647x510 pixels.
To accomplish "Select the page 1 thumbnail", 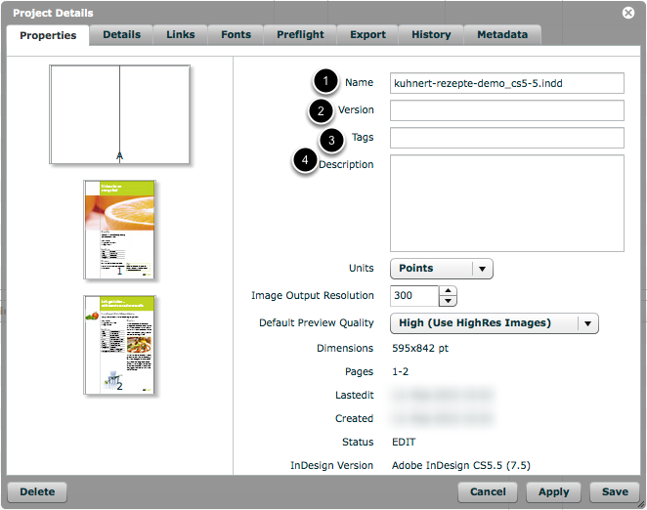I will (119, 230).
